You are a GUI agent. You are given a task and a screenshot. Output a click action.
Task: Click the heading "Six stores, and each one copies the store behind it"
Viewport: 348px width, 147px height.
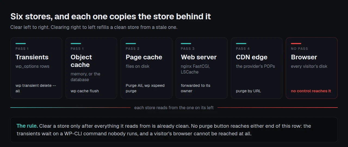click(111, 16)
